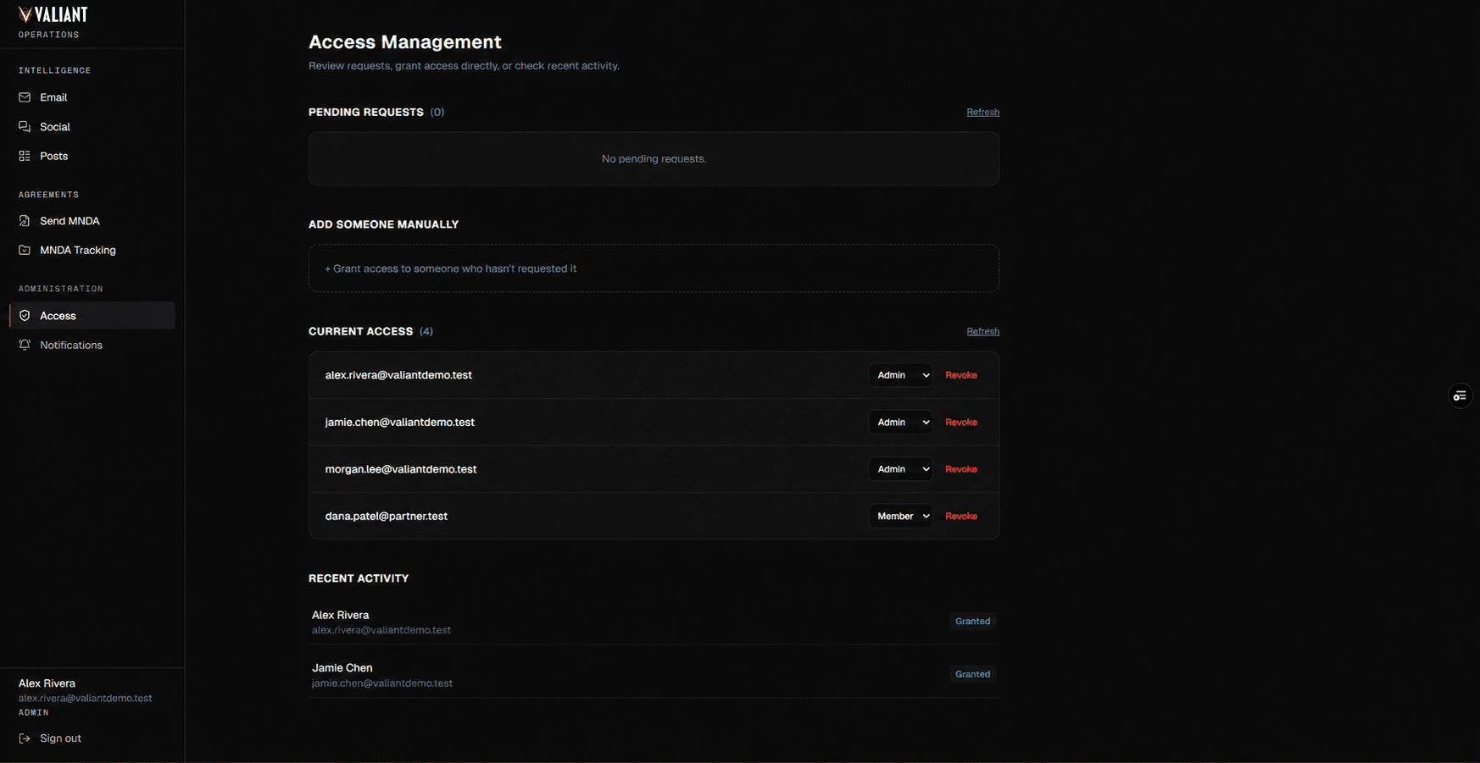Click Grant access to someone who hasn't requested it
Screen dimensions: 1480x763
click(x=654, y=268)
